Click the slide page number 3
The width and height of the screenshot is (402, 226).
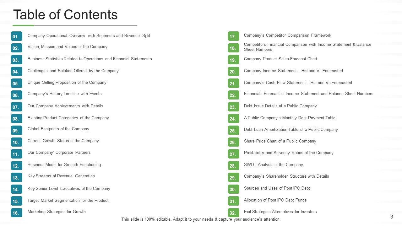pos(392,217)
